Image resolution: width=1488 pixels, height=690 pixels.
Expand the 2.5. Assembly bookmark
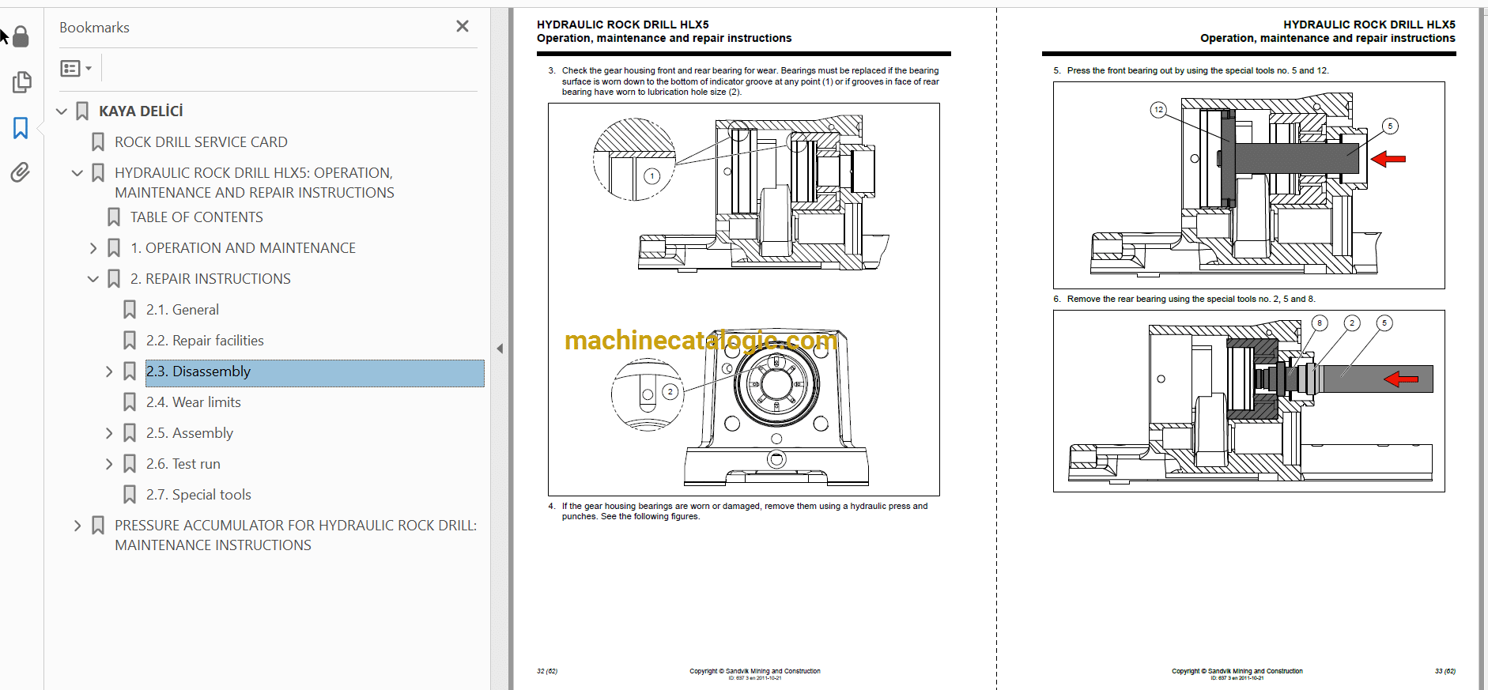[x=109, y=433]
